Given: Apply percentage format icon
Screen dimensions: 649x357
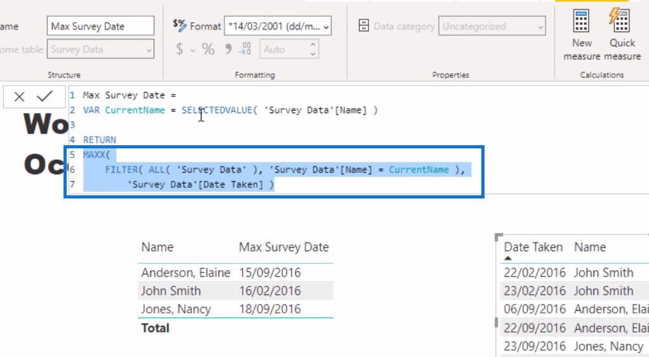Looking at the screenshot, I should click(208, 49).
